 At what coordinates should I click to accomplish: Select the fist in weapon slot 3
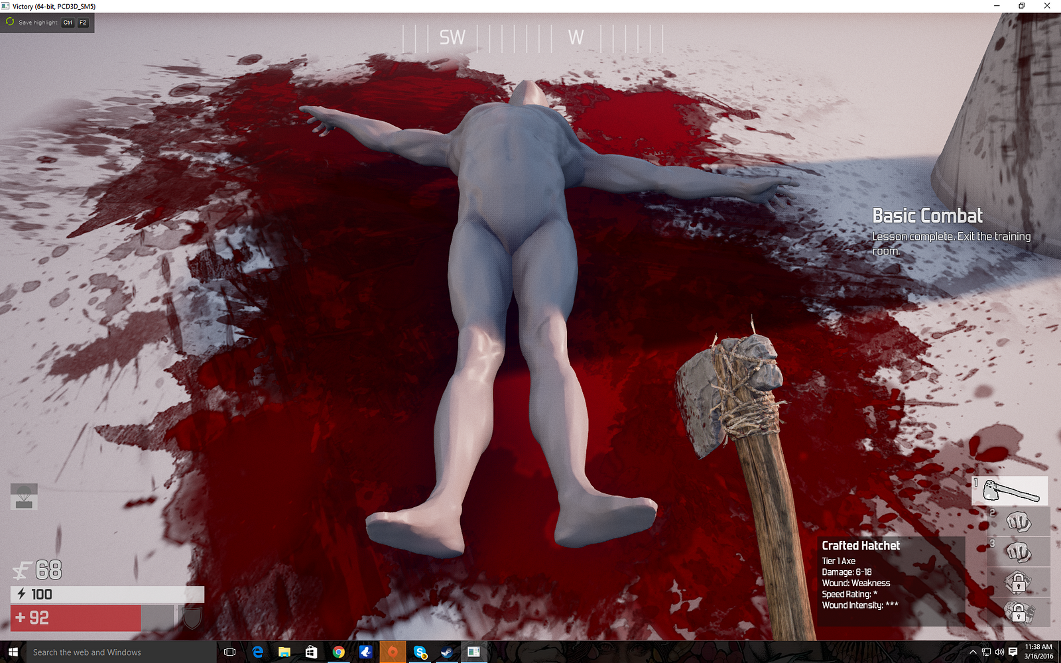[x=1018, y=552]
